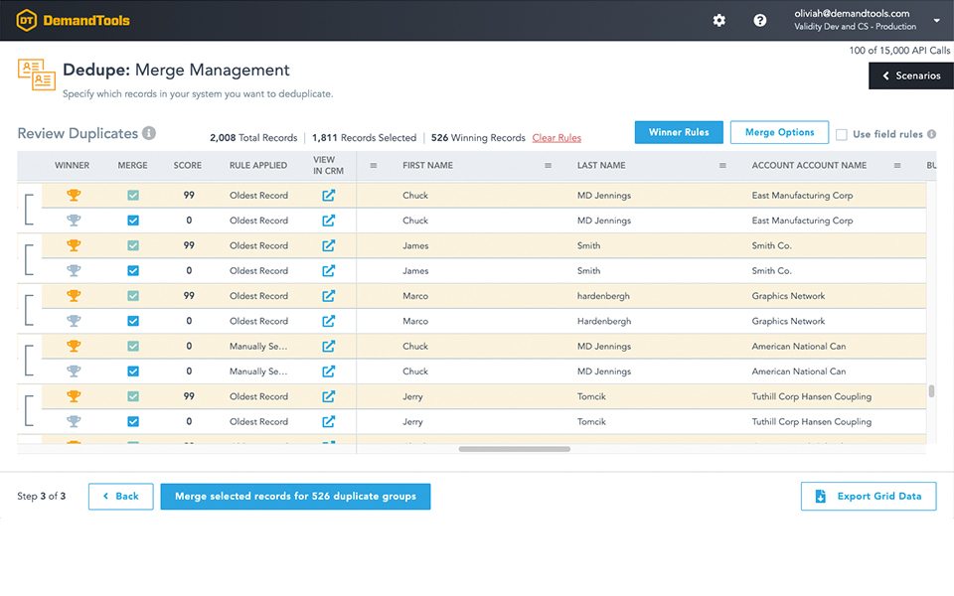The height and width of the screenshot is (596, 954).
Task: Sort by the FIRST NAME column header
Action: coord(427,166)
